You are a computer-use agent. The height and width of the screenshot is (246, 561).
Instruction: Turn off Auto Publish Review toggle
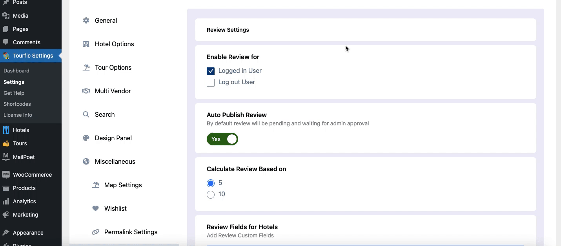coord(222,139)
